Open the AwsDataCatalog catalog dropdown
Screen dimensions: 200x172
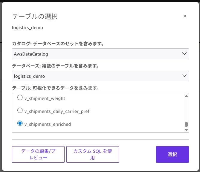click(100, 54)
